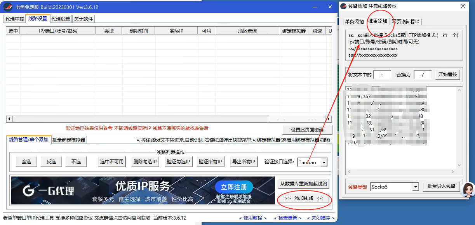Open the 代理设置 tab
Screen dimensions: 475x225
point(60,18)
